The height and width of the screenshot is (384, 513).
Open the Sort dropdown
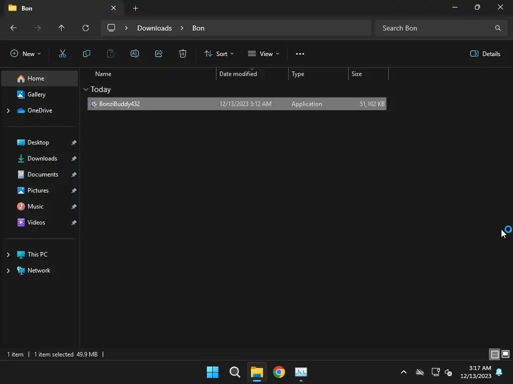point(219,54)
